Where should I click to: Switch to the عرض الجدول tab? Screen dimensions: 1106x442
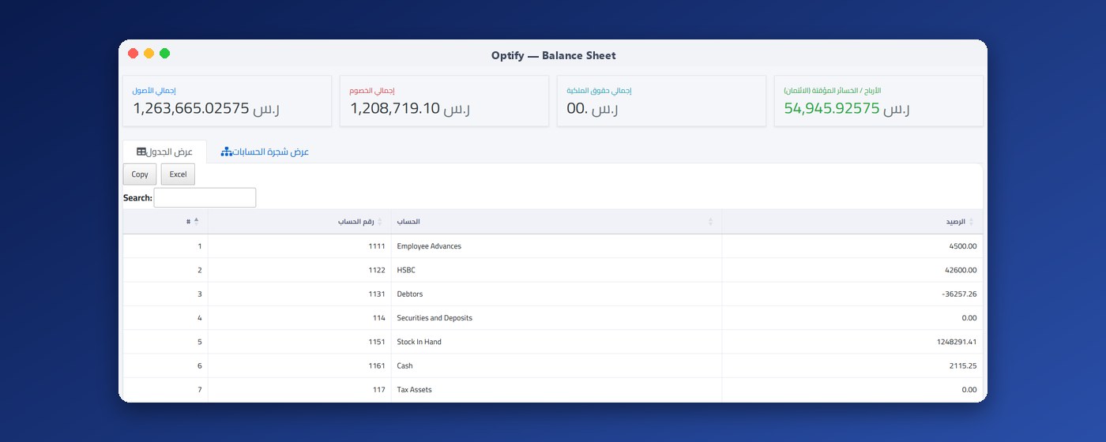(164, 152)
